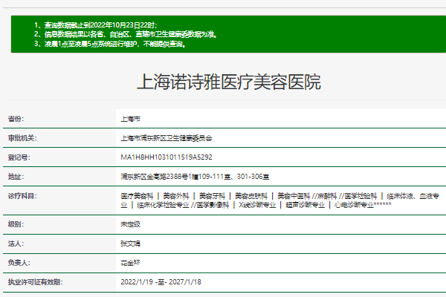
Task: Click the 省份 label
Action: point(16,119)
